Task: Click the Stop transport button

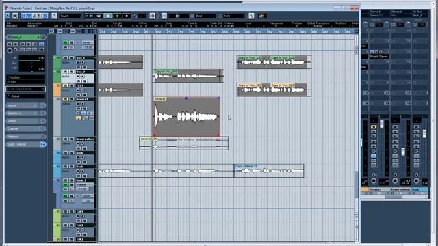Action: click(x=108, y=16)
